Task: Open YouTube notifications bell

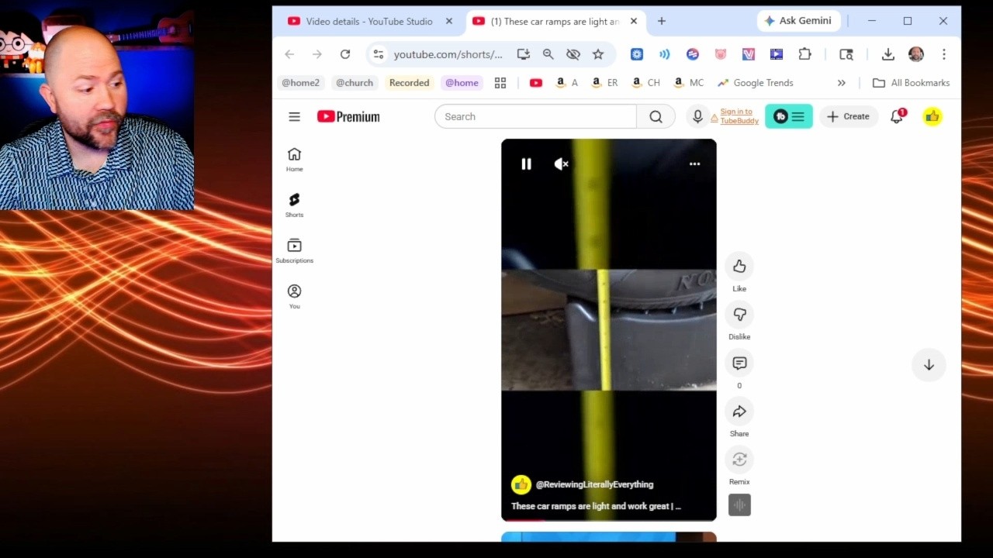Action: pos(896,116)
